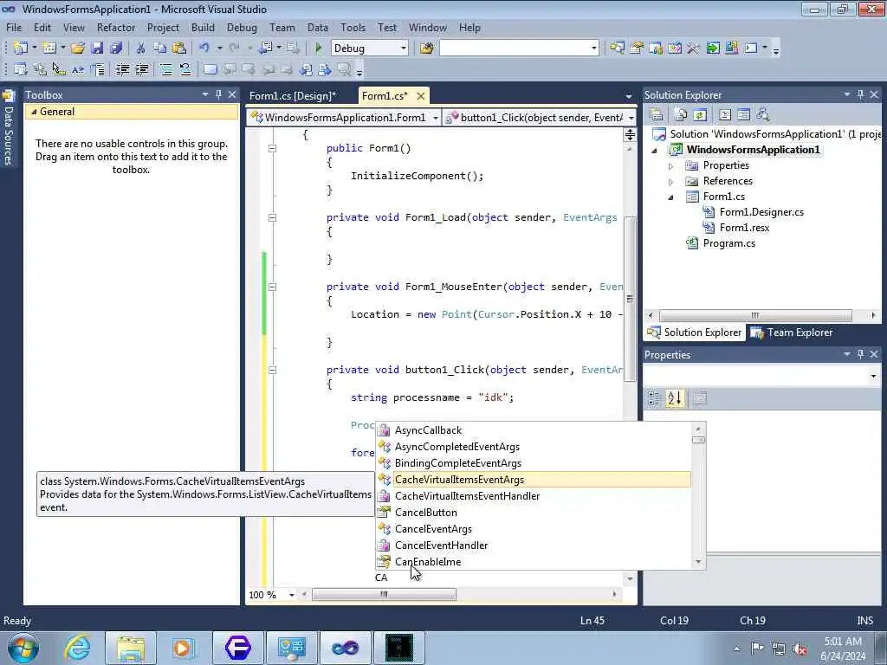
Task: Click the IntelliSense list scroll down arrow
Action: point(698,561)
